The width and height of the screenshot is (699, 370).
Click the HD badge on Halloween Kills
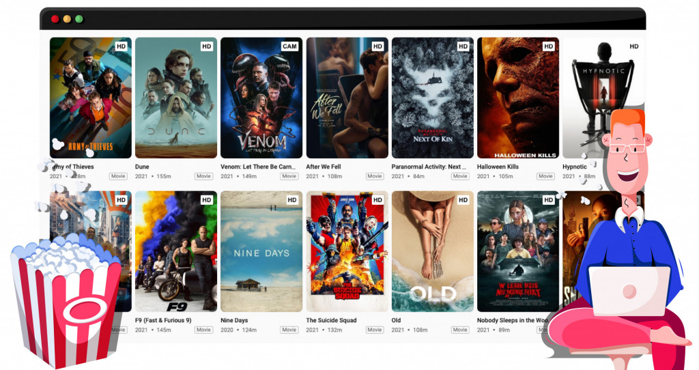(549, 46)
